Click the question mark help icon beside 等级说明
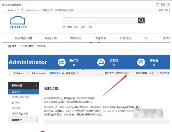The image size is (172, 132). click(x=78, y=73)
